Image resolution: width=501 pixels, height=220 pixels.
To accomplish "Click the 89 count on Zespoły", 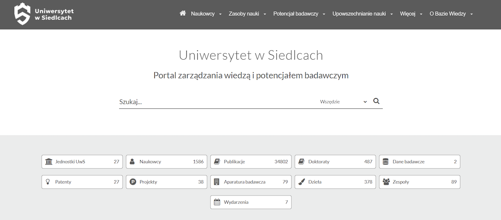I will click(454, 182).
